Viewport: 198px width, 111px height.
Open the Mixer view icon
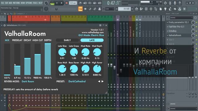(151, 9)
